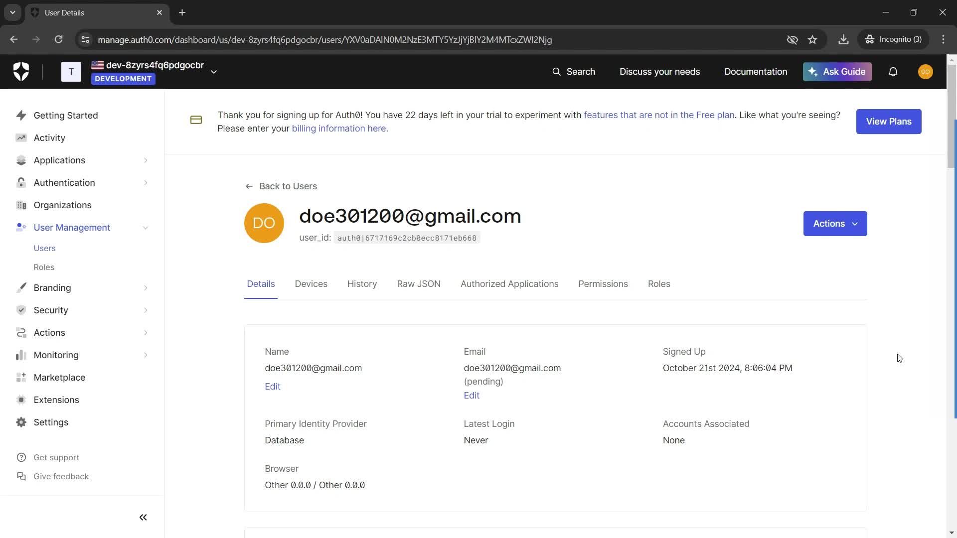Expand the Security submenu chevron
This screenshot has height=538, width=957.
pyautogui.click(x=146, y=310)
